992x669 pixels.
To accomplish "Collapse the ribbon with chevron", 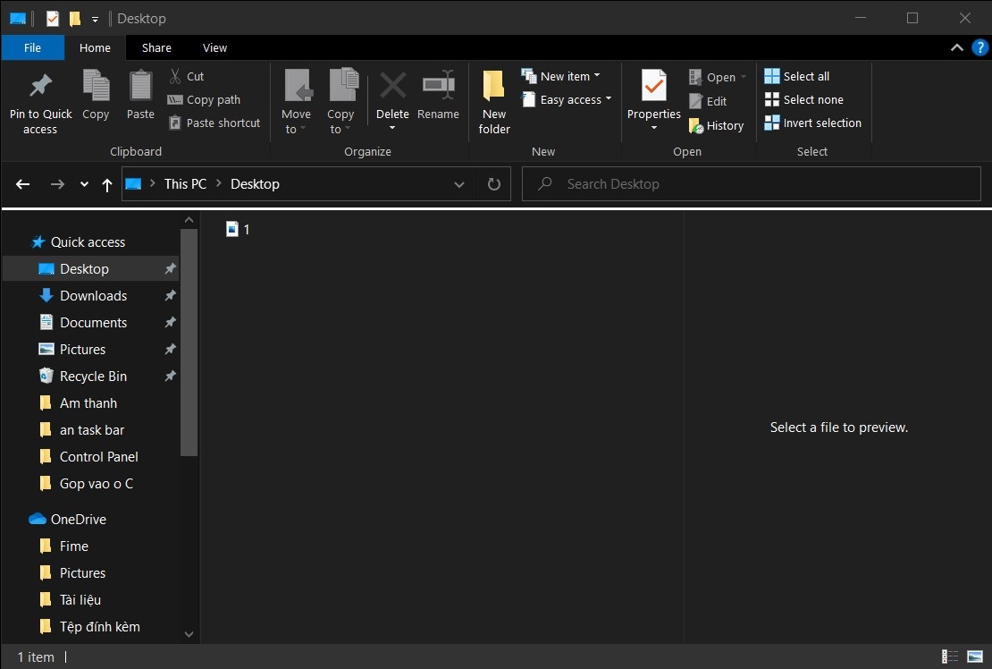I will [956, 47].
